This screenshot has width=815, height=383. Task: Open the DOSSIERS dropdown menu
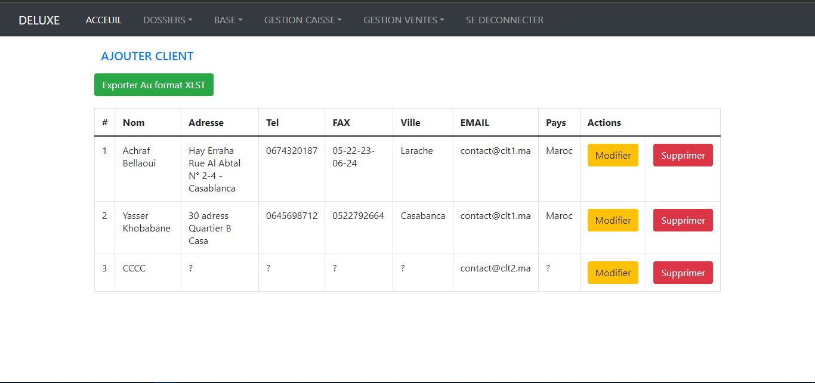[168, 20]
